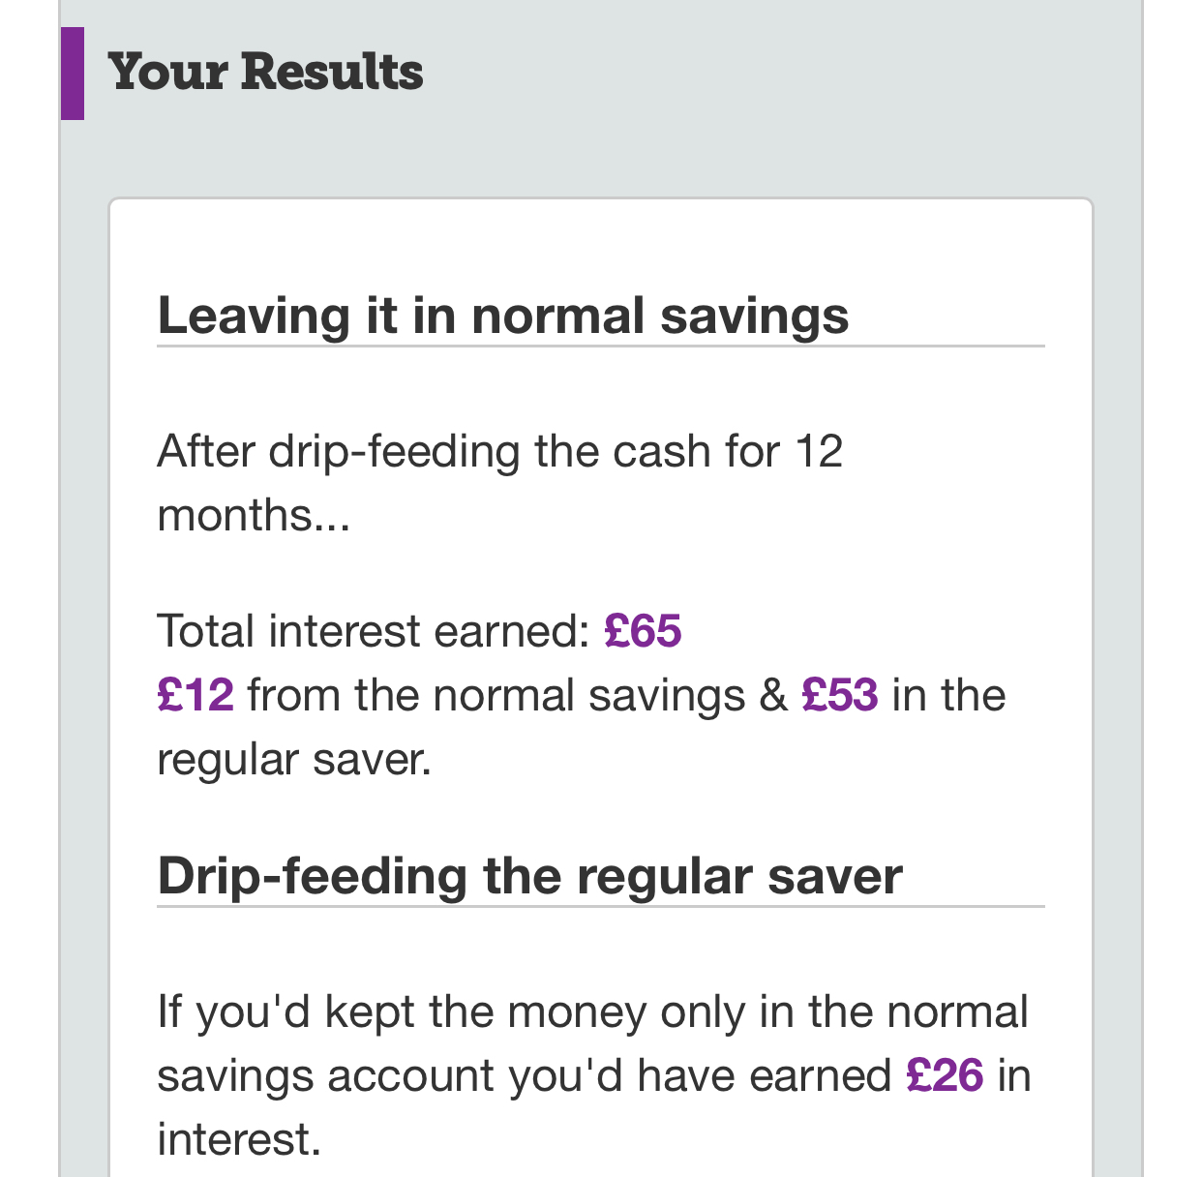The image size is (1202, 1177).
Task: Click the divider under "Drip-feeding the regular saver"
Action: pyautogui.click(x=600, y=907)
